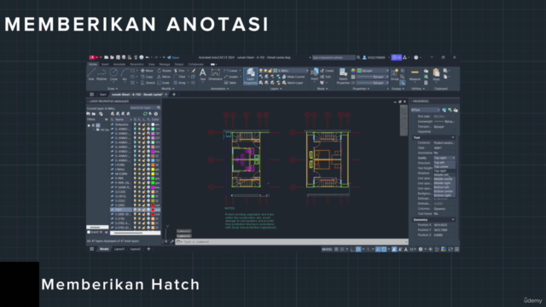Expand the Groups panel flyout
Viewport: 546px width, 307px height.
[x=398, y=89]
